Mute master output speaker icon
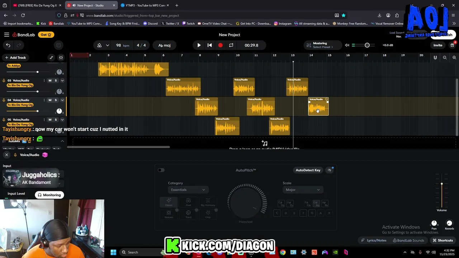Image resolution: width=459 pixels, height=258 pixels. 347,45
